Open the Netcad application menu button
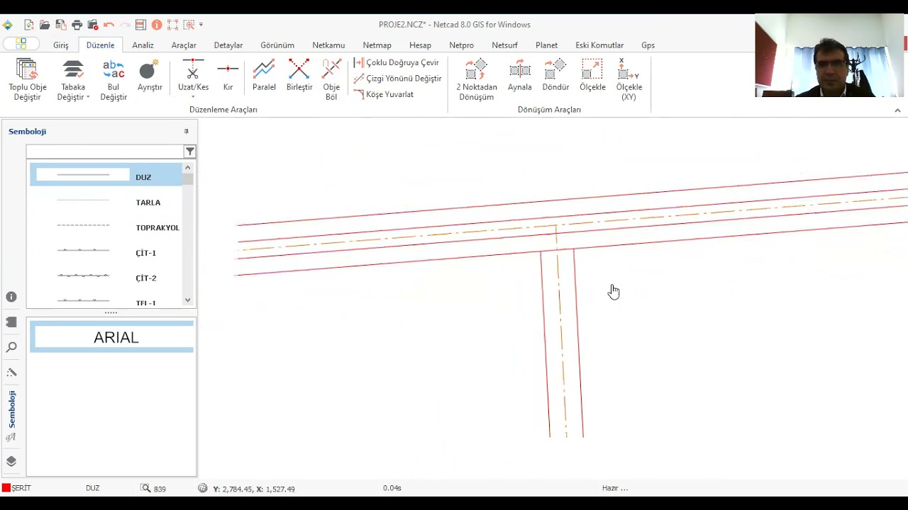 pyautogui.click(x=21, y=43)
